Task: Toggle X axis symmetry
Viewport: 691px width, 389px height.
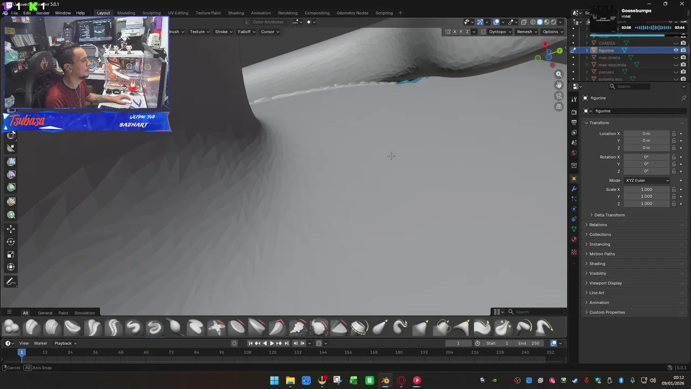Action: [x=454, y=32]
